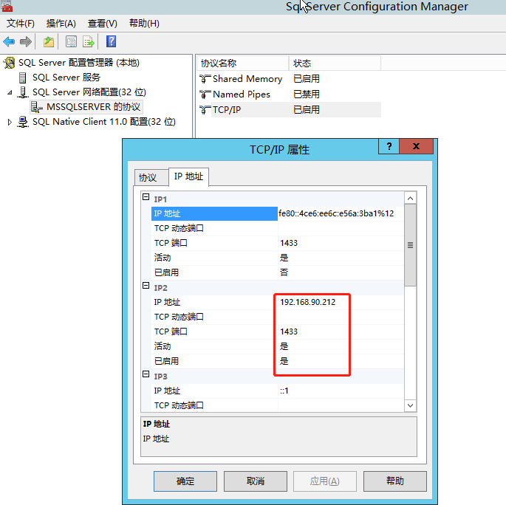Click the 取消 button
506x505 pixels.
[x=256, y=481]
